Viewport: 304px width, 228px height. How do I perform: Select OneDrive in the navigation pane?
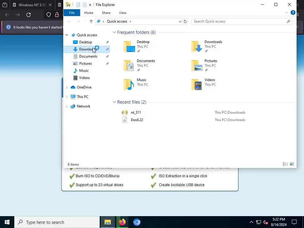pyautogui.click(x=84, y=87)
